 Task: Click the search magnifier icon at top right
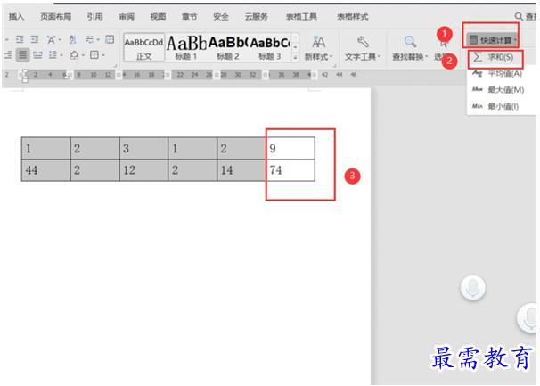(519, 16)
